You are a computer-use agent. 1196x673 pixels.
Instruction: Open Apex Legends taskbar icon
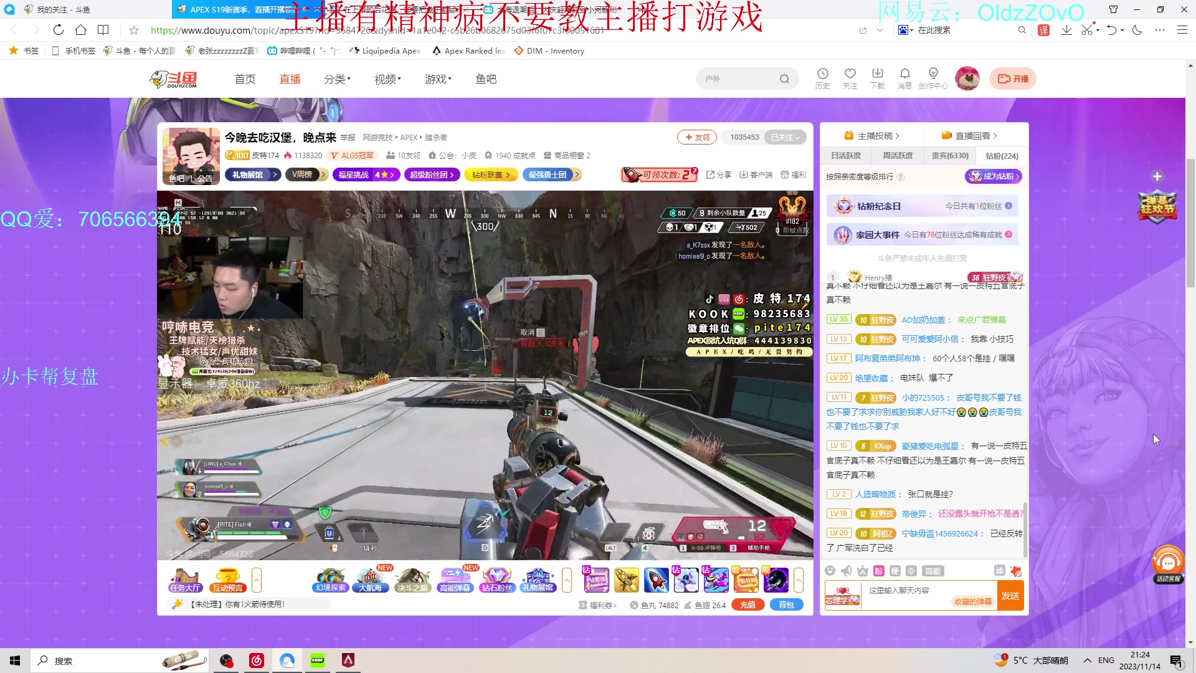[x=348, y=661]
